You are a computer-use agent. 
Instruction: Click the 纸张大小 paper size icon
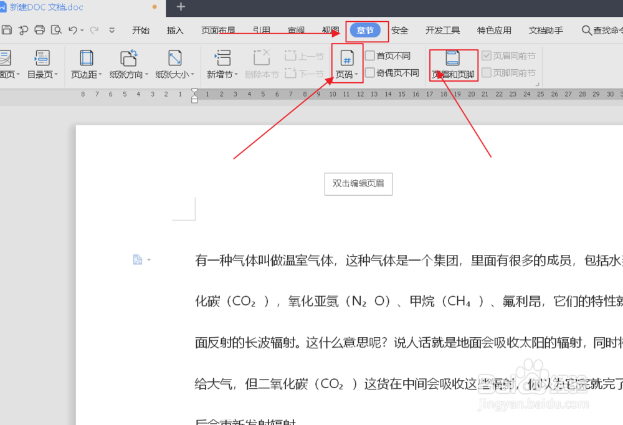coord(175,58)
